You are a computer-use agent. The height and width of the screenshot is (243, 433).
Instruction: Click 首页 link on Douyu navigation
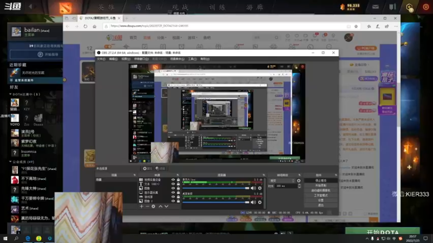click(133, 38)
